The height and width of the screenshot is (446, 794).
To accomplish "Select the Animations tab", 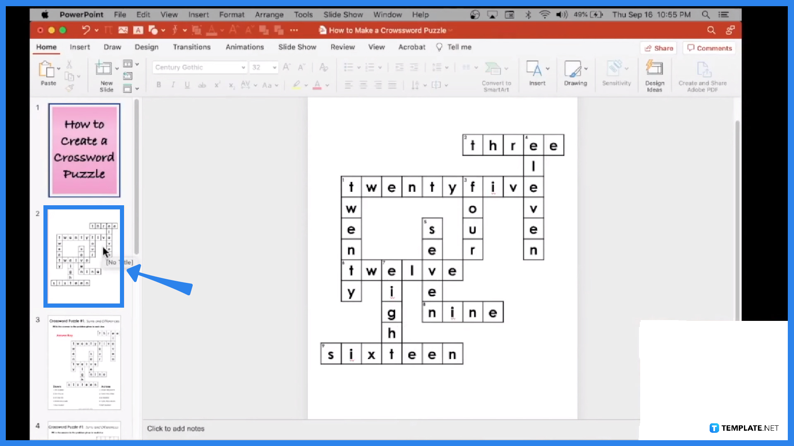I will (244, 47).
